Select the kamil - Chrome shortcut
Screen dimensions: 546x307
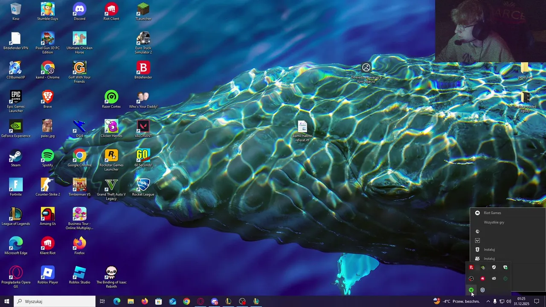pyautogui.click(x=47, y=70)
